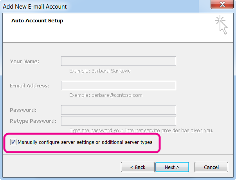Click the Retype Password: label
236x180 pixels.
click(x=33, y=121)
